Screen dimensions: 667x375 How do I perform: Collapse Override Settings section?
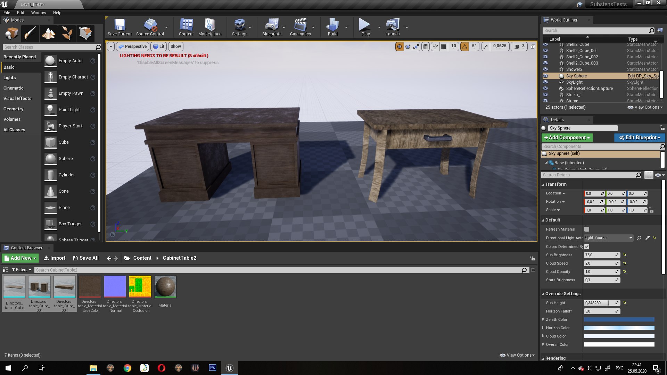[543, 294]
